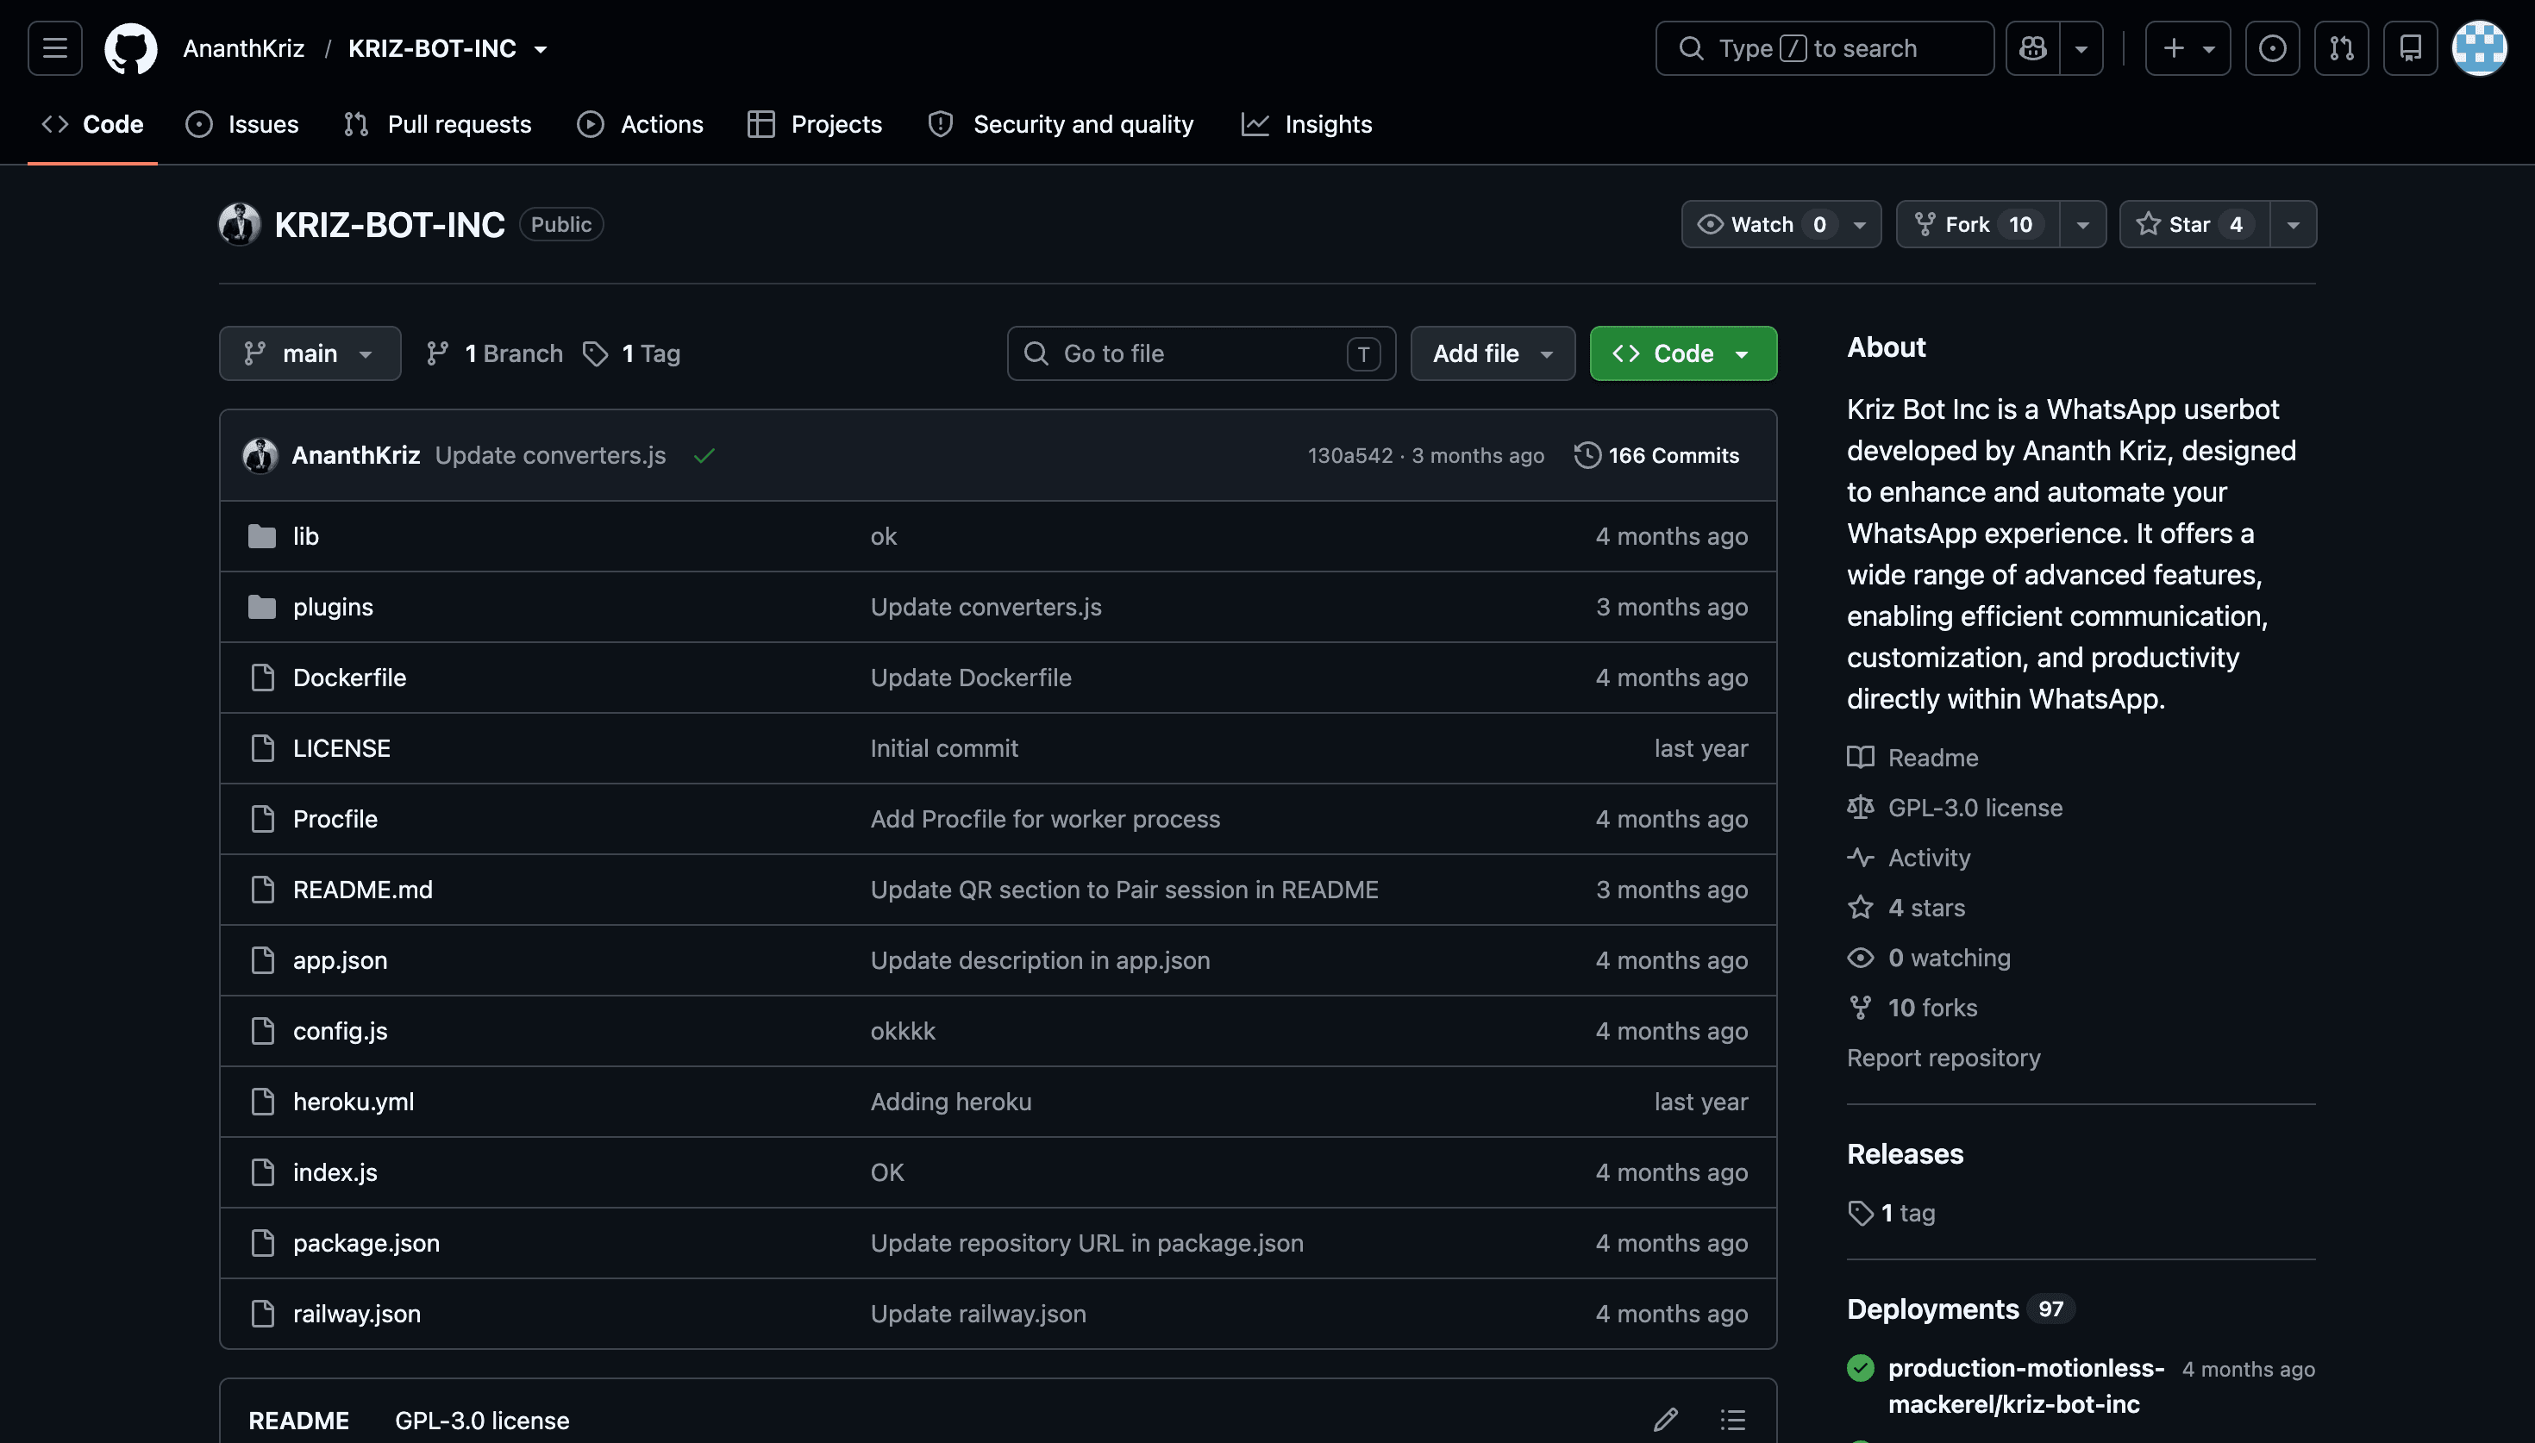Open the AnanthKriz owner link in breadcrumb
The height and width of the screenshot is (1443, 2535).
244,48
